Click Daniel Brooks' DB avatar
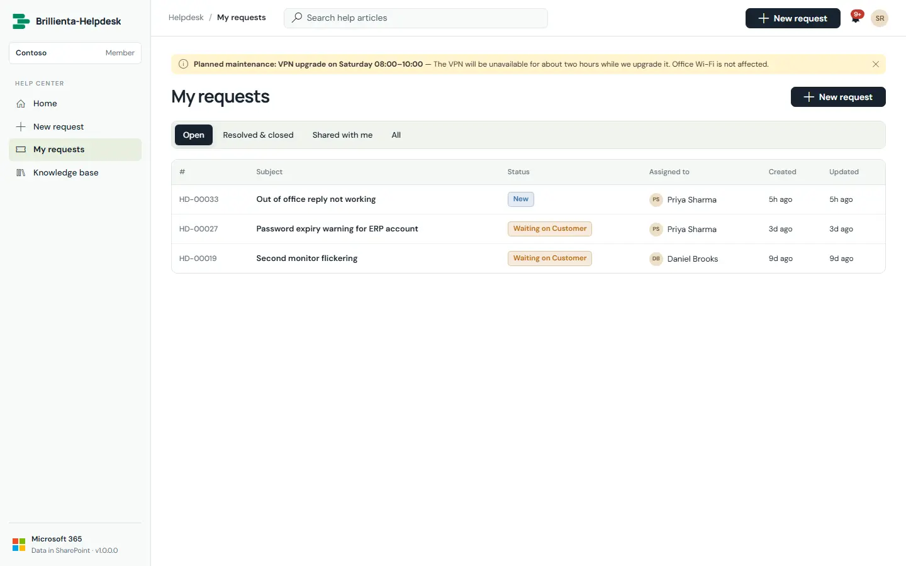This screenshot has height=566, width=906. (x=656, y=258)
